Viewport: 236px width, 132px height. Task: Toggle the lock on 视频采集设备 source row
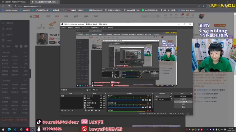tap(104, 103)
